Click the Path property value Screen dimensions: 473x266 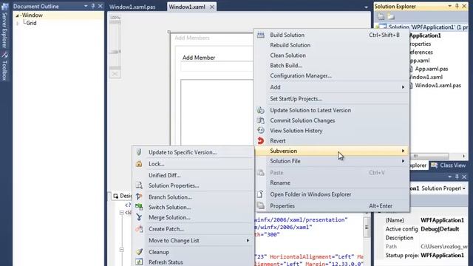(444, 246)
